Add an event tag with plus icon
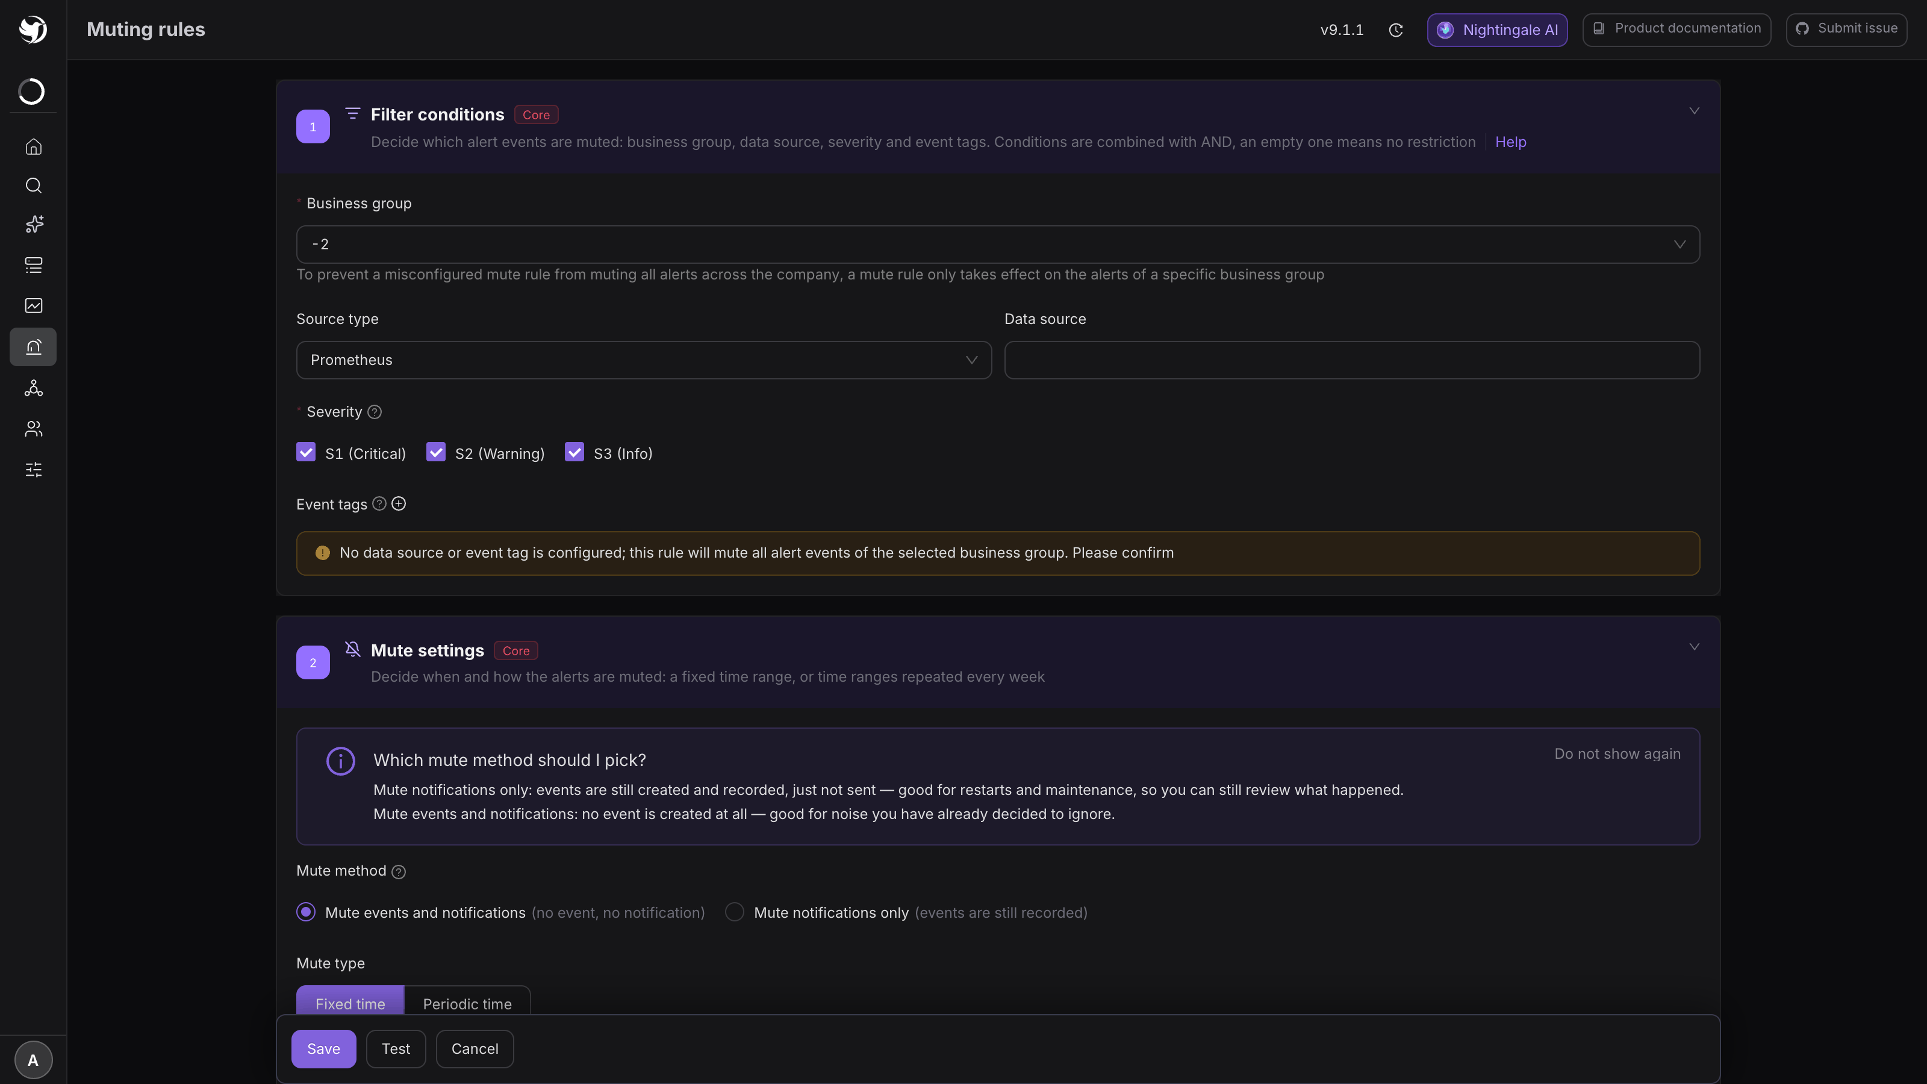 tap(399, 503)
